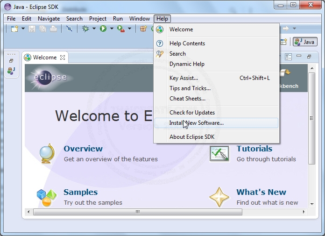The image size is (325, 236).
Task: Click the scroll down arrow
Action: click(x=312, y=204)
